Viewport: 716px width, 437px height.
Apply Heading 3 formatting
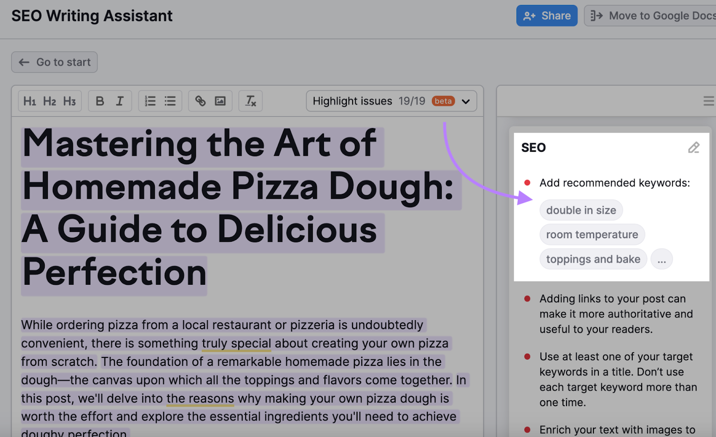tap(69, 101)
